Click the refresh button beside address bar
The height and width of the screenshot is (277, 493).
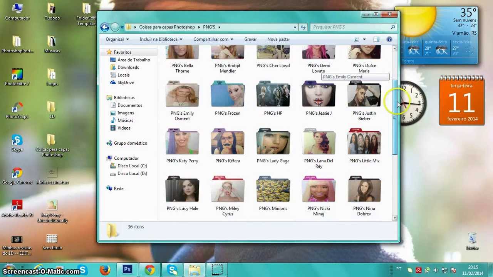(x=303, y=27)
